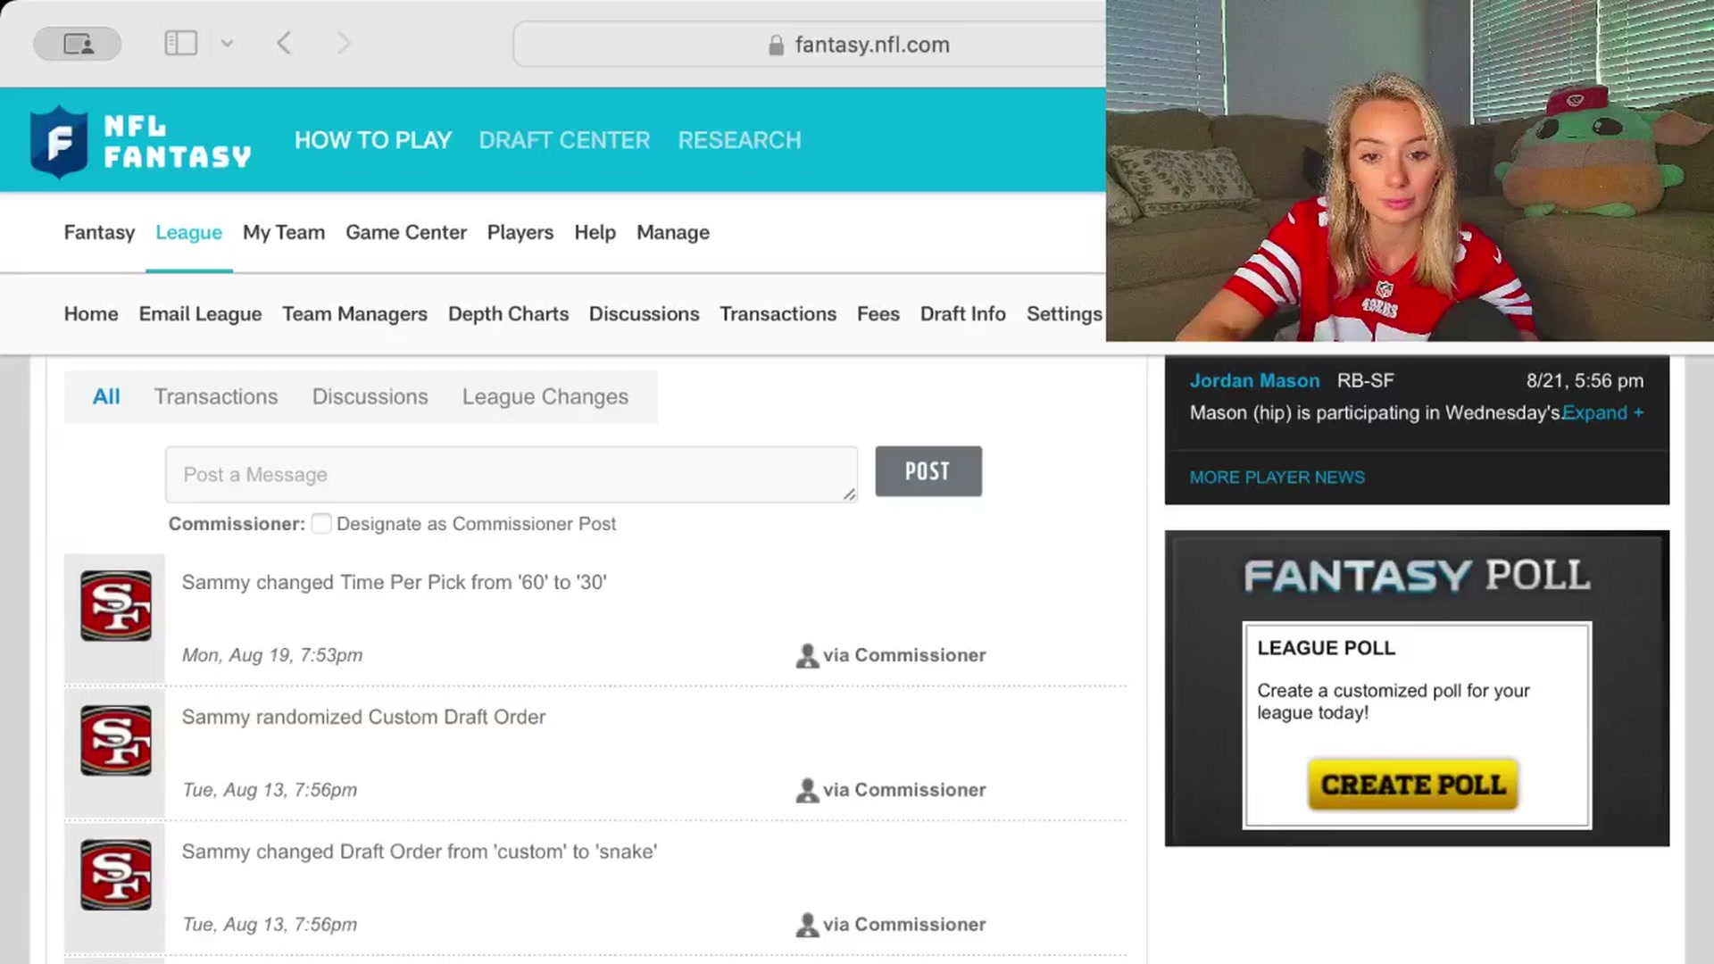The height and width of the screenshot is (964, 1714).
Task: Click the Create Poll button
Action: point(1413,785)
